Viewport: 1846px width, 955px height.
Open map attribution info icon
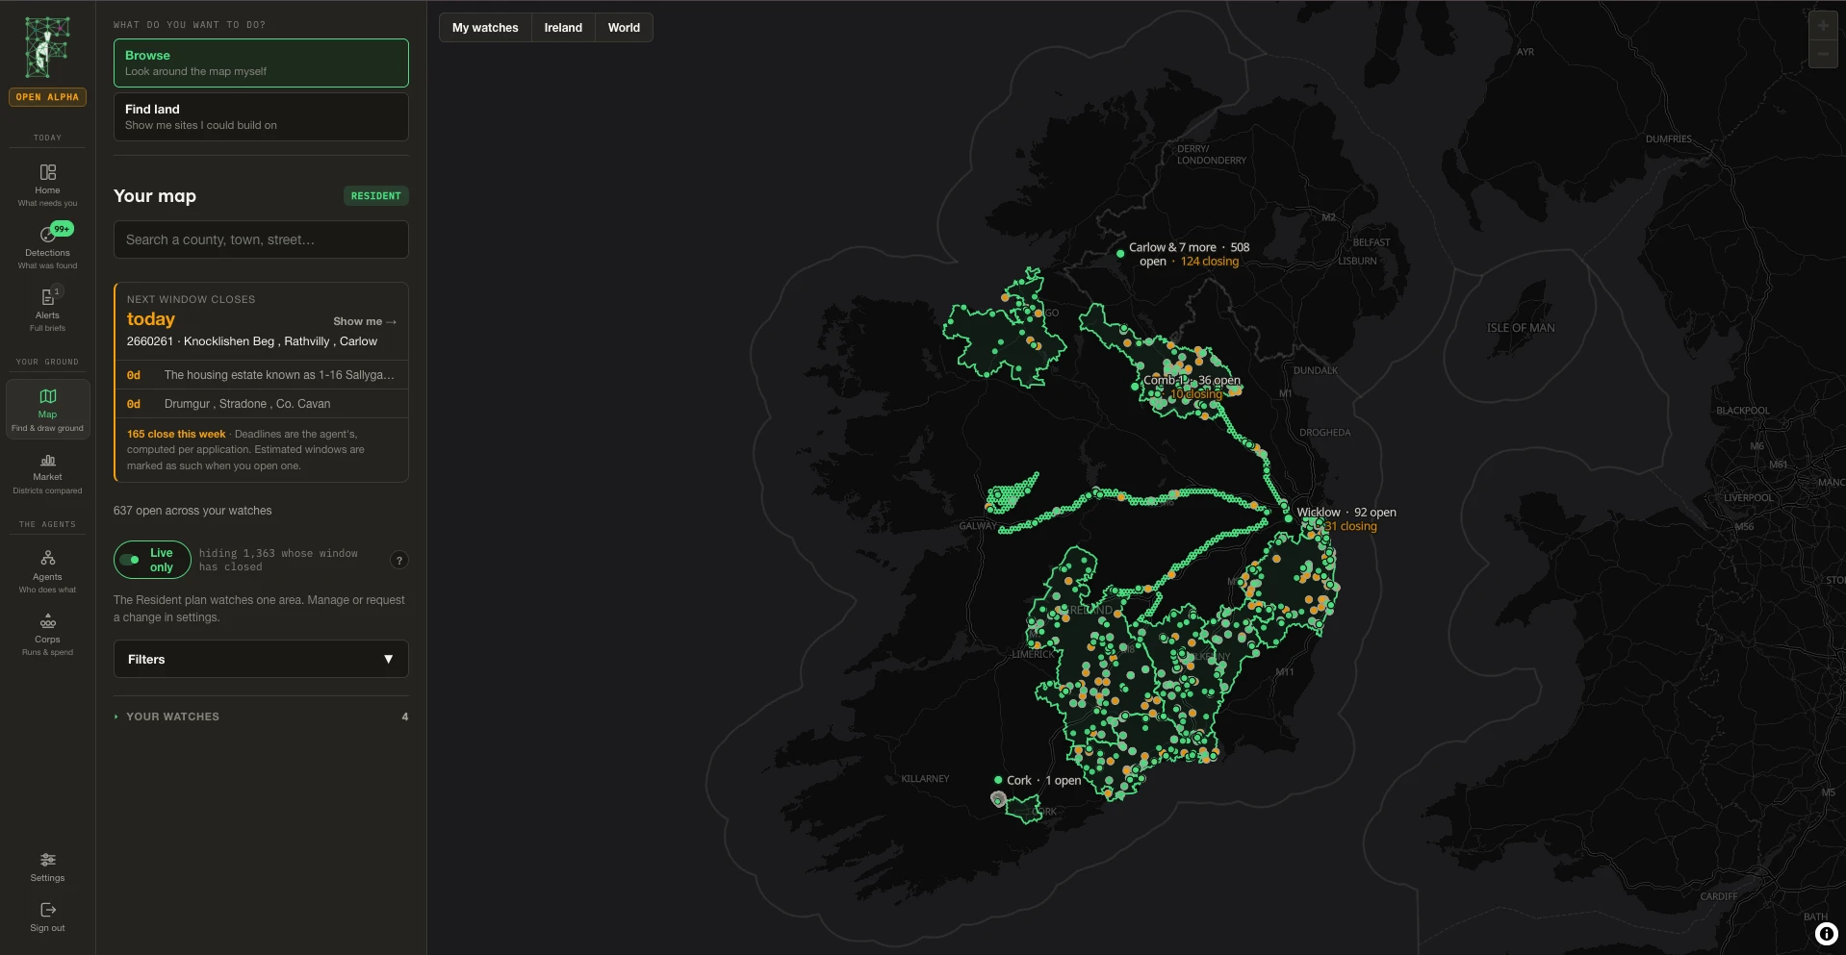1826,934
